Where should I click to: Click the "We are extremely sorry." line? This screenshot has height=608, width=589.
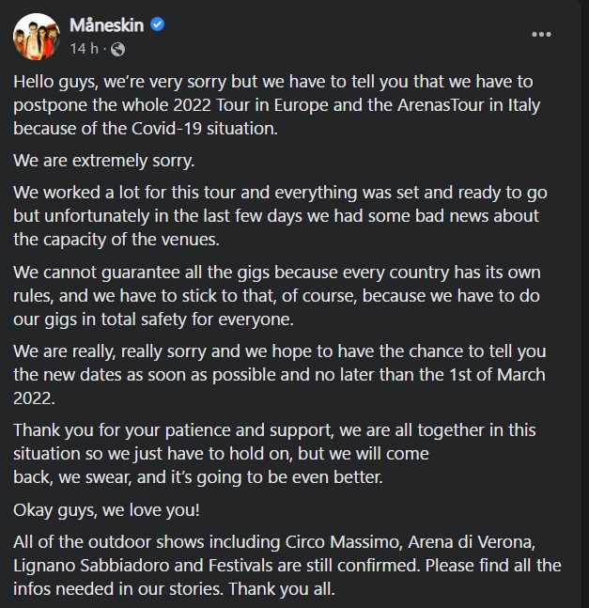(x=103, y=161)
